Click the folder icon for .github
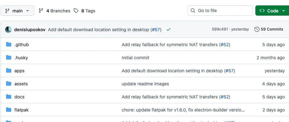Screen dimensions: 289x122 point(8,44)
